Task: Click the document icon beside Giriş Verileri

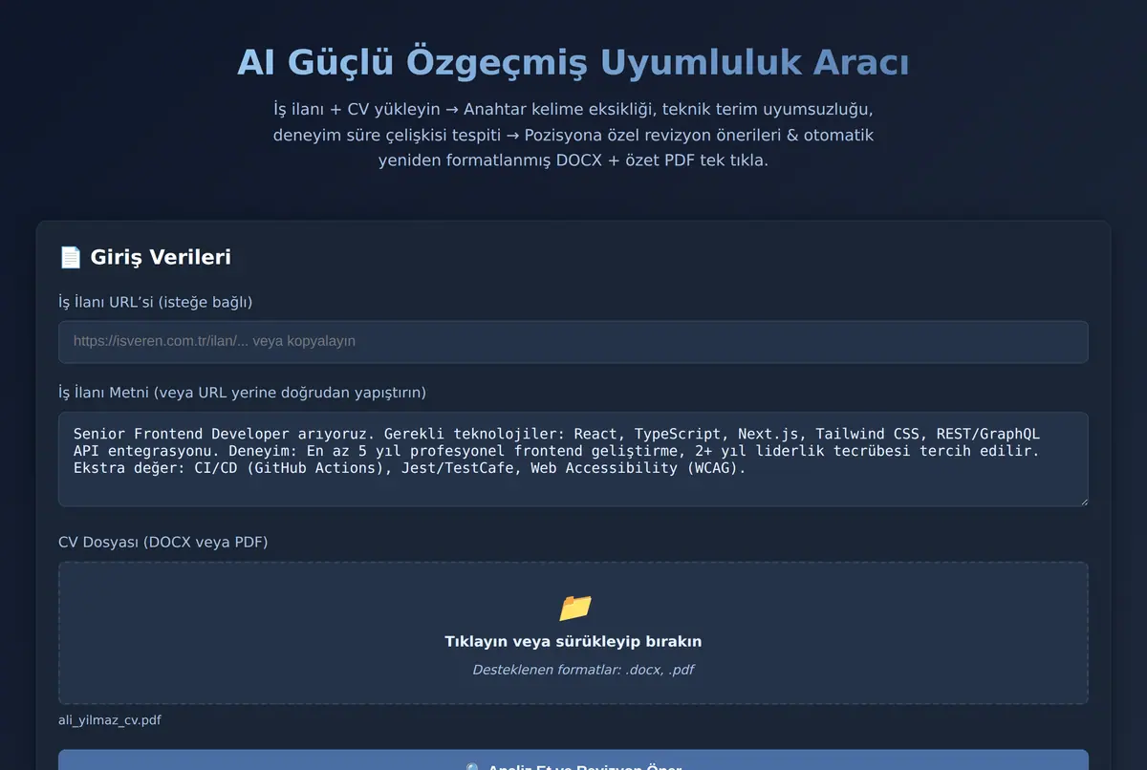Action: point(71,257)
